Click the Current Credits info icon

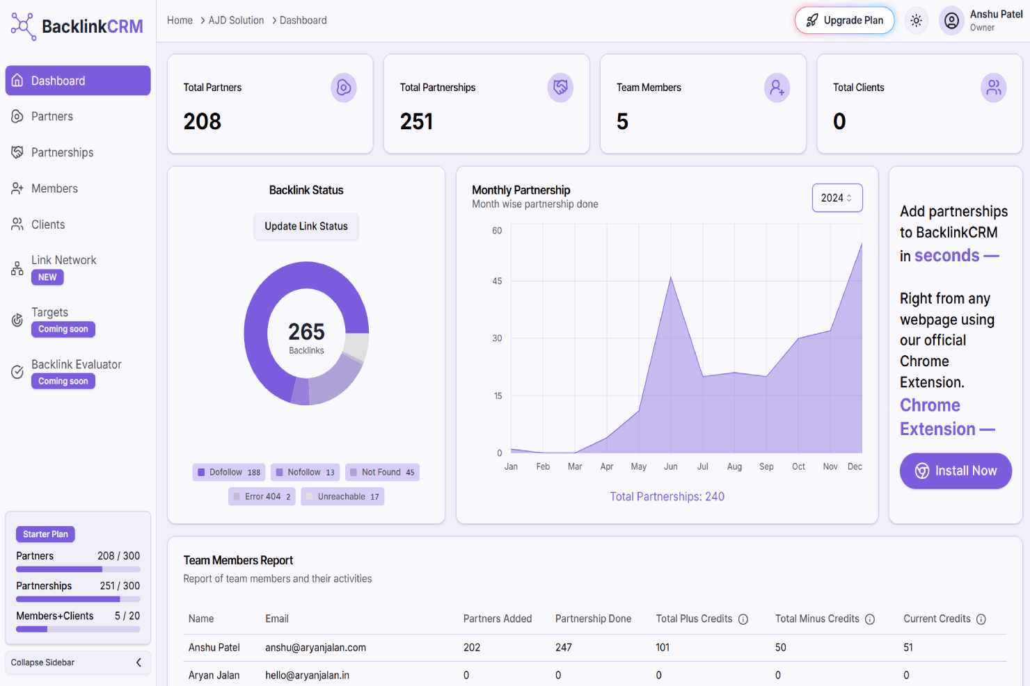[981, 619]
